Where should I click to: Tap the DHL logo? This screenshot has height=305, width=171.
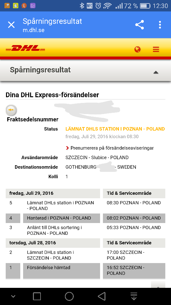pos(25,48)
